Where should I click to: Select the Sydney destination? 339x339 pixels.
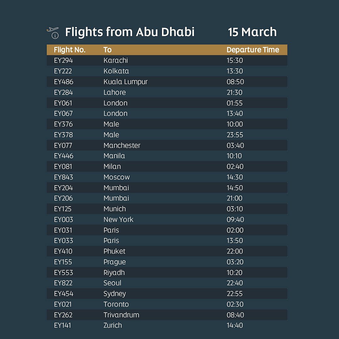pyautogui.click(x=115, y=293)
